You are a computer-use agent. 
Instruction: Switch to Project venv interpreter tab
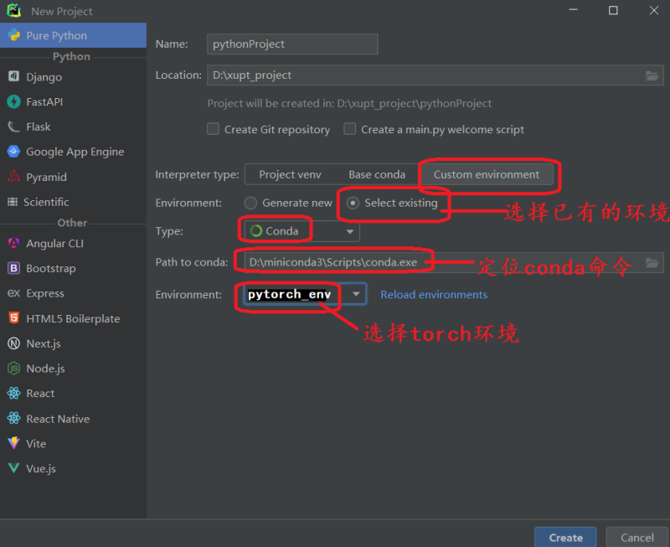point(289,174)
